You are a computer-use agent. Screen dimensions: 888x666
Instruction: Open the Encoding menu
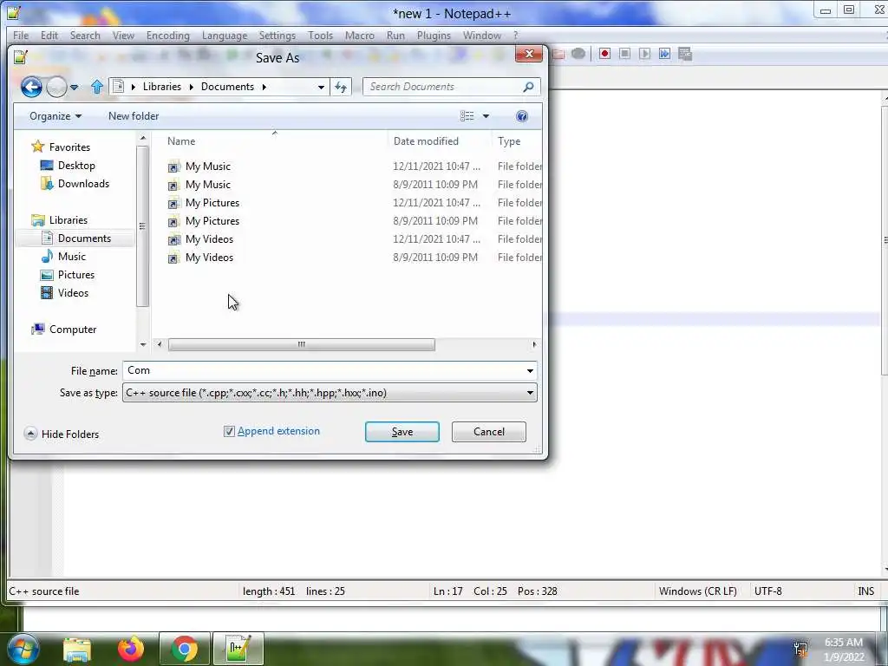click(x=168, y=35)
